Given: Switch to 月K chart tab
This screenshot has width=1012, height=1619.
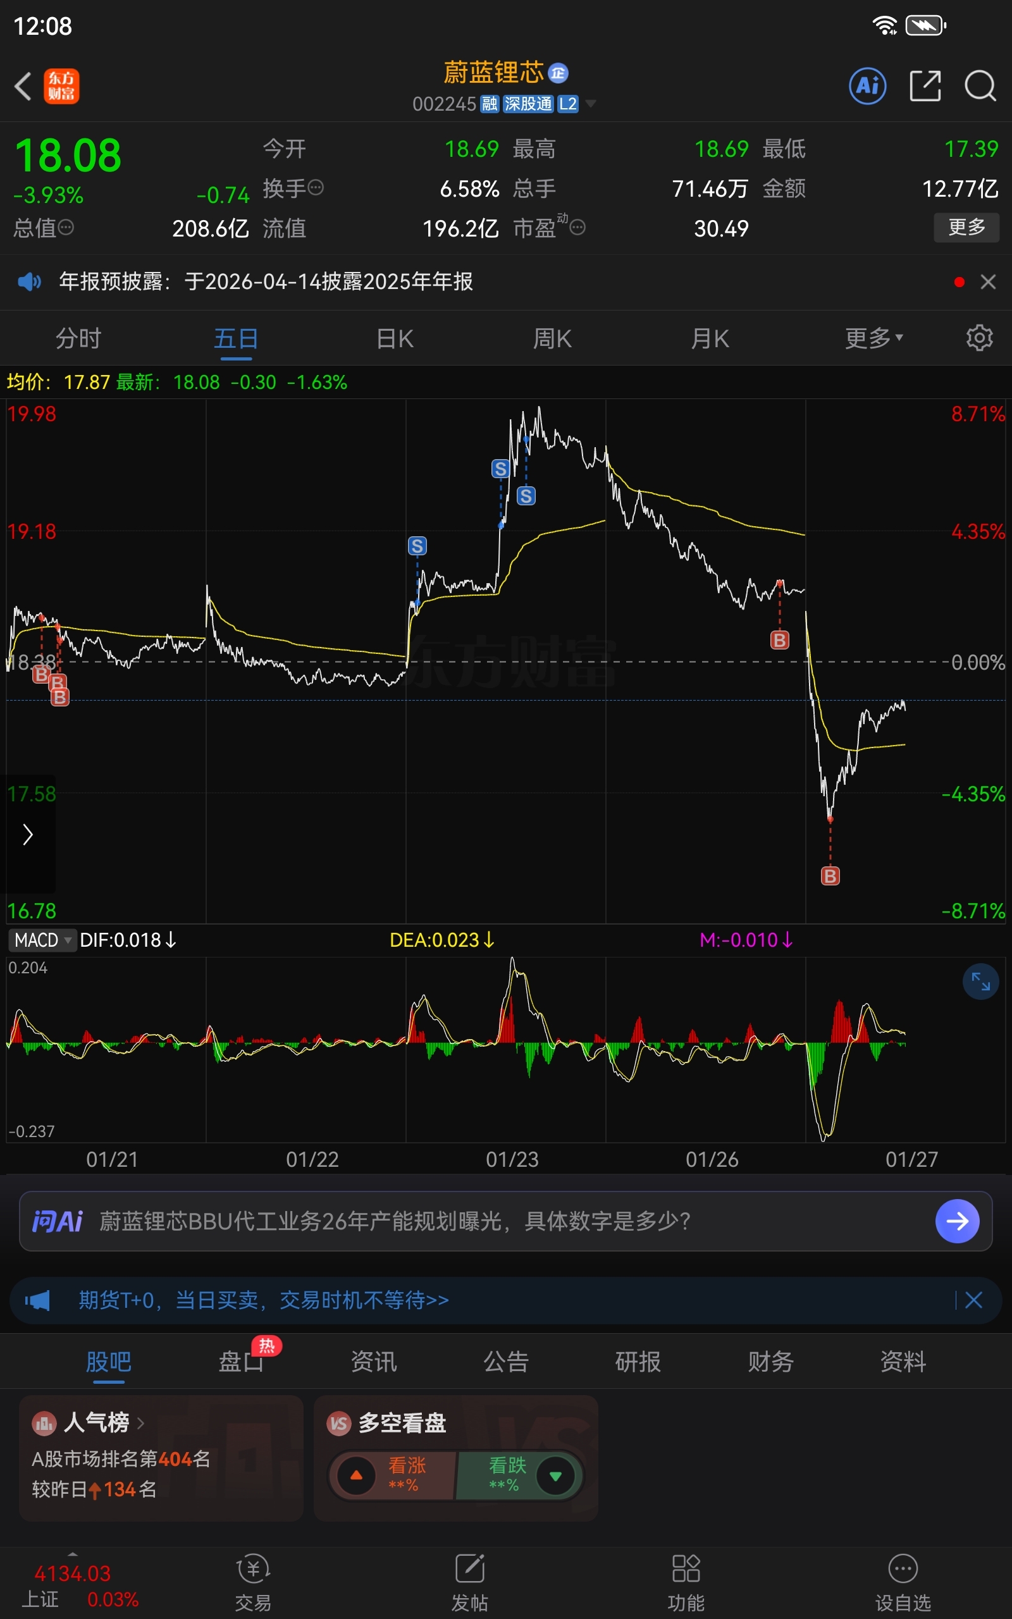Looking at the screenshot, I should (710, 338).
